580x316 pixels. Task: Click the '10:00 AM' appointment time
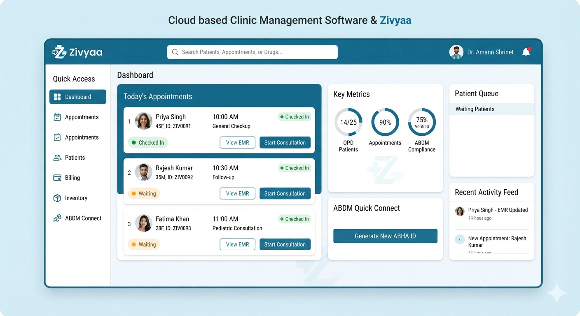pos(225,117)
